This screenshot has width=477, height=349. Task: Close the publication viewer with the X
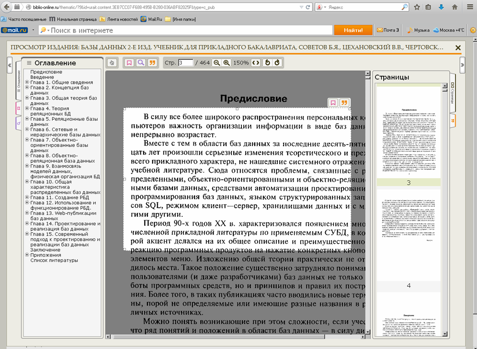tap(458, 48)
